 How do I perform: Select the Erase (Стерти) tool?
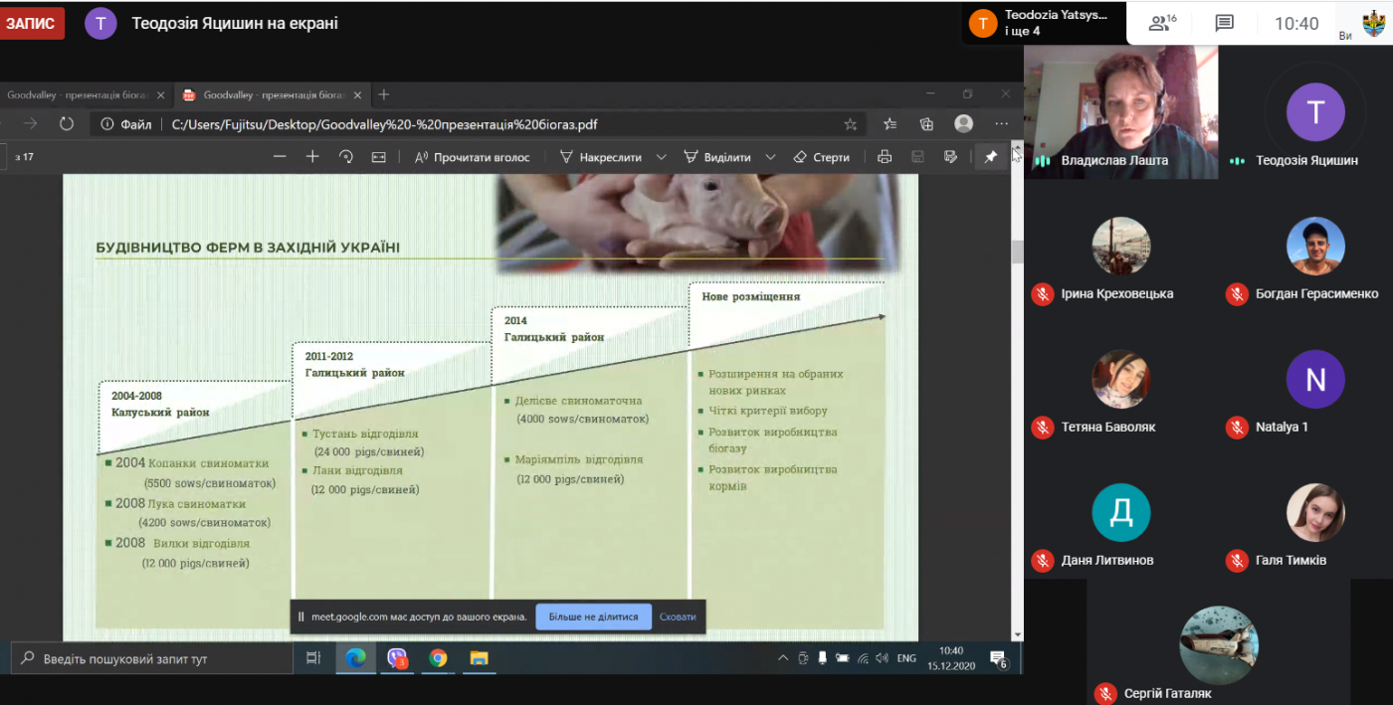coord(822,157)
